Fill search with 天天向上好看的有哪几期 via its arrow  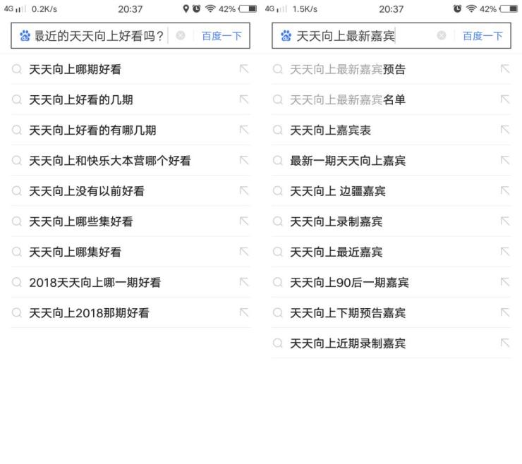pos(244,130)
